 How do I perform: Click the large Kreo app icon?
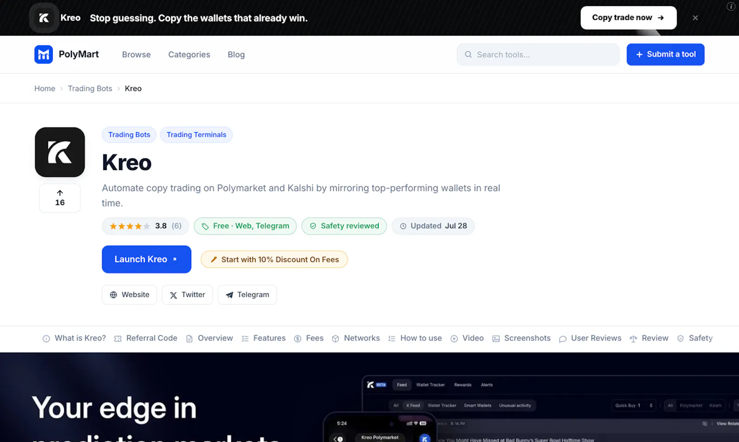60,152
